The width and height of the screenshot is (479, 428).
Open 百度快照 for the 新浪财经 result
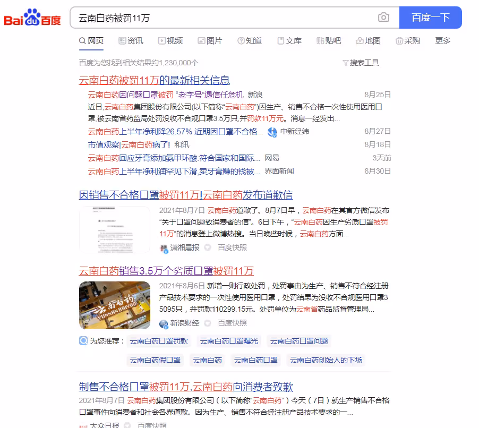(x=232, y=323)
